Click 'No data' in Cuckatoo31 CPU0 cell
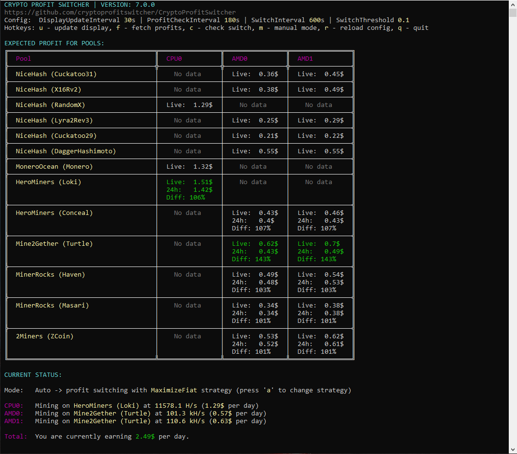The height and width of the screenshot is (454, 517). tap(188, 74)
